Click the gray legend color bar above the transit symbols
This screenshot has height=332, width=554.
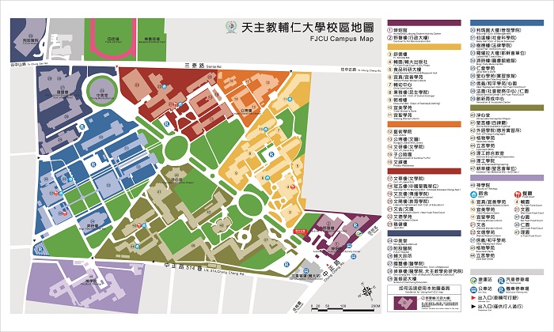click(x=507, y=272)
